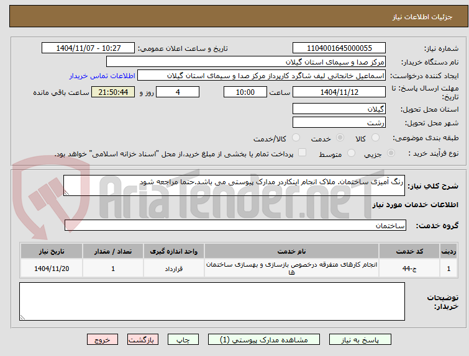The width and height of the screenshot is (469, 356).
Task: Click the شهر محل تحویل رشت field
Action: pos(339,122)
